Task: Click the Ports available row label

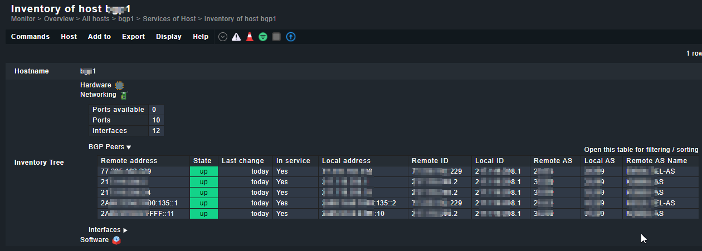Action: point(118,110)
